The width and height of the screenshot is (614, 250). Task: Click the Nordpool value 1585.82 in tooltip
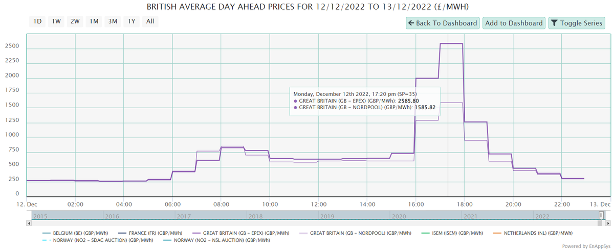point(424,108)
